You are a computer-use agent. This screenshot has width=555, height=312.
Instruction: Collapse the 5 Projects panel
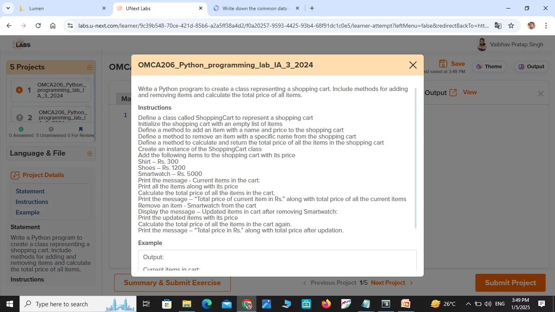89,67
